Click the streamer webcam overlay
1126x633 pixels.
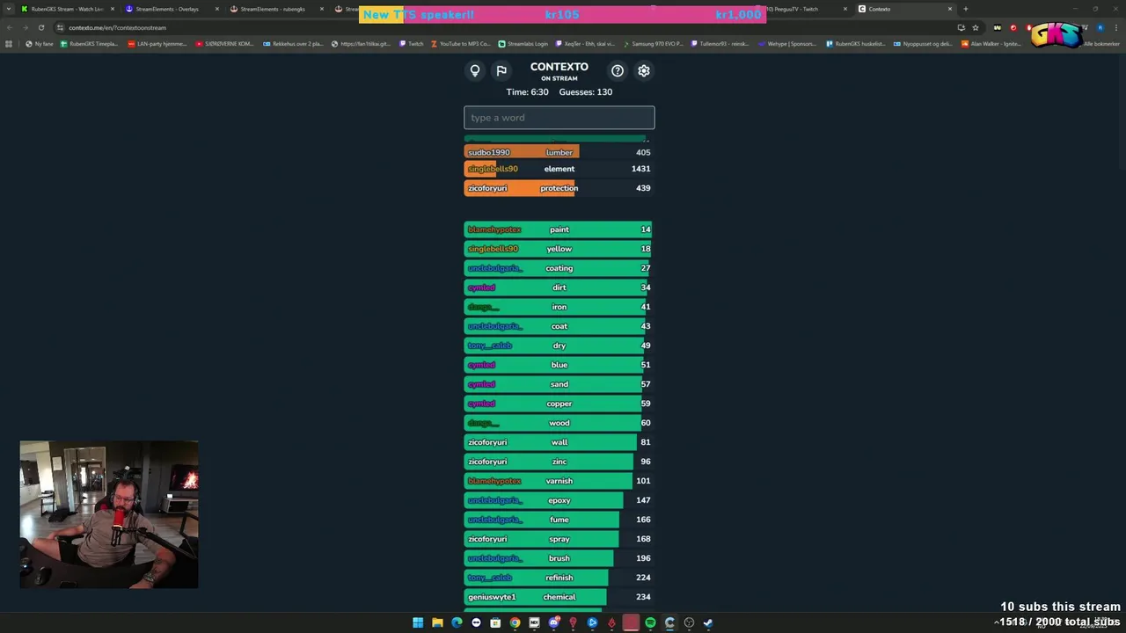click(109, 514)
